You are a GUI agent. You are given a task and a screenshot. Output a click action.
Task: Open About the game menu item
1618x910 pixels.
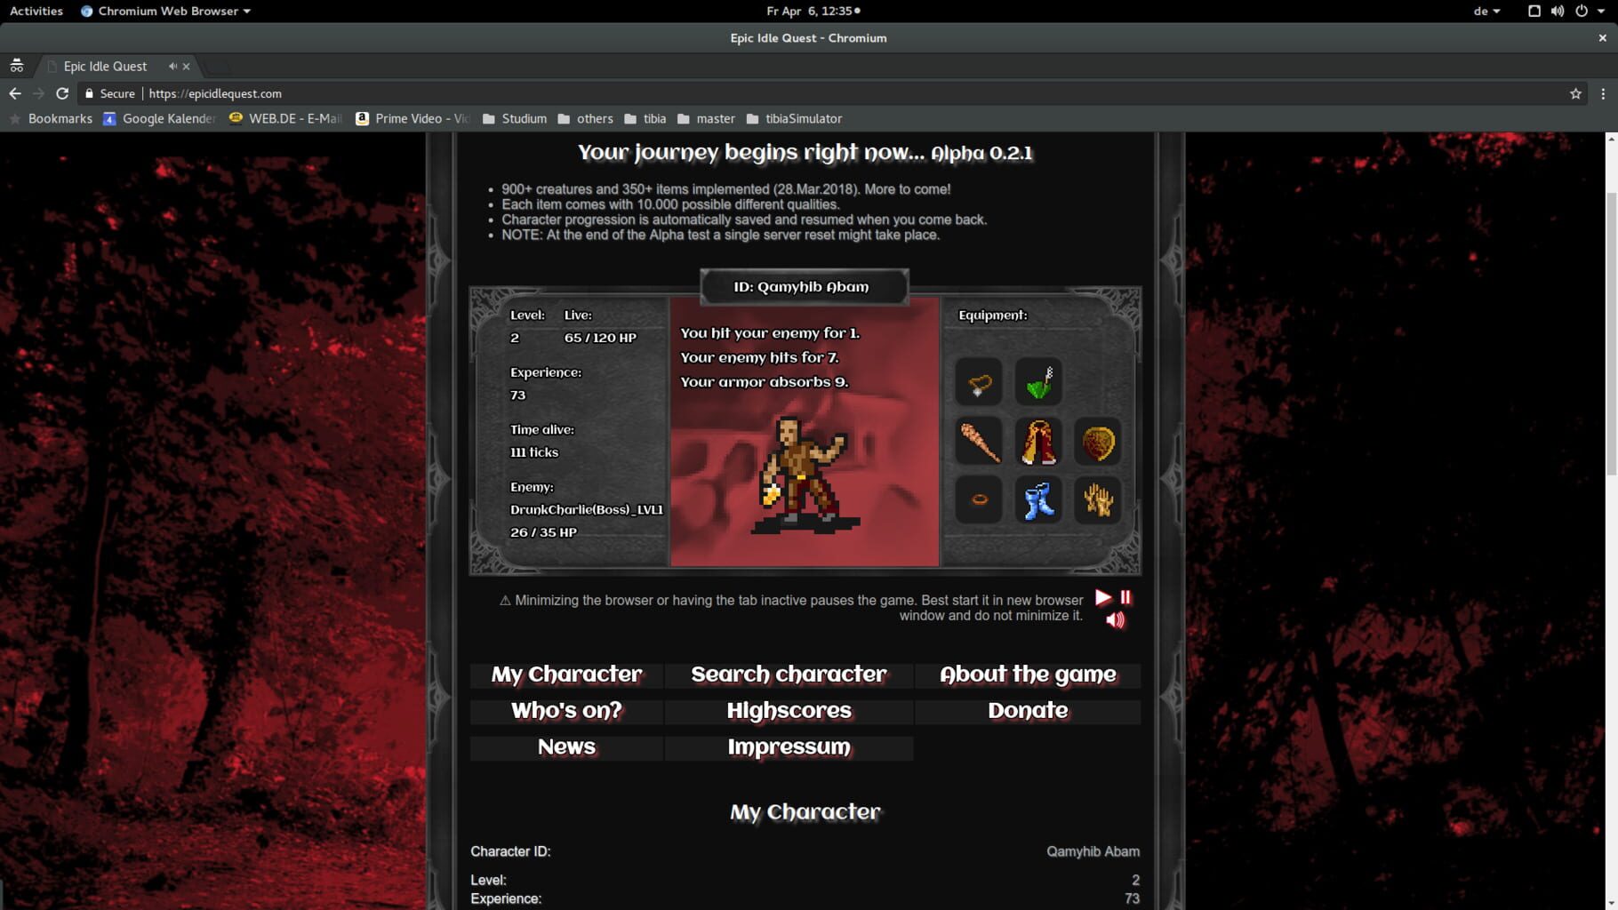tap(1028, 675)
